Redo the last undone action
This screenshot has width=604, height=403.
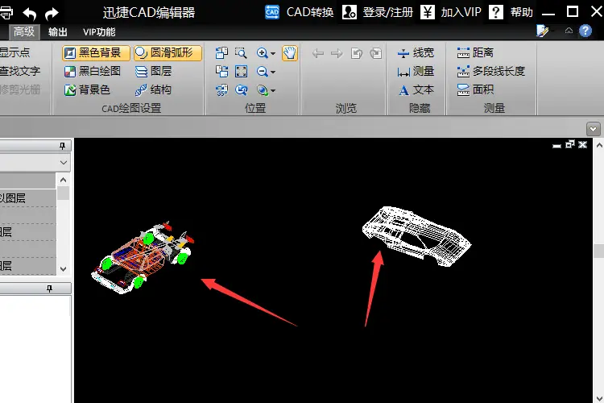pyautogui.click(x=52, y=14)
